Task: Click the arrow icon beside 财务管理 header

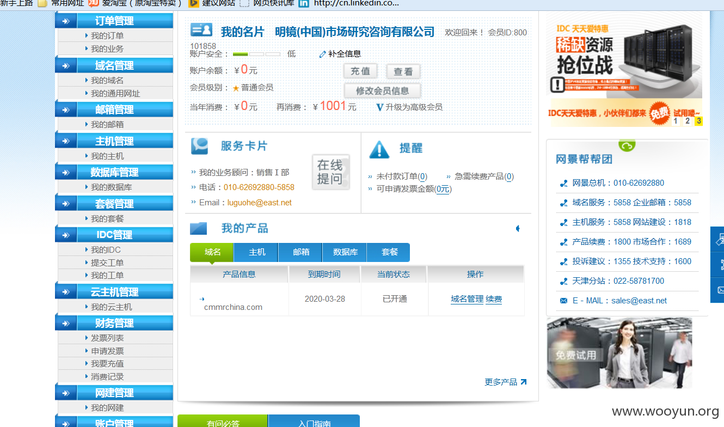Action: pyautogui.click(x=66, y=324)
